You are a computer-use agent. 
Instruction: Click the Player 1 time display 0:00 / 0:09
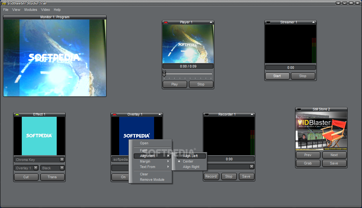point(188,67)
